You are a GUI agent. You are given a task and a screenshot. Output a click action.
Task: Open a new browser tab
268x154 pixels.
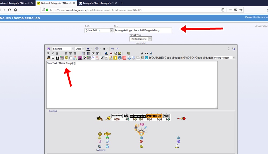(x=122, y=3)
